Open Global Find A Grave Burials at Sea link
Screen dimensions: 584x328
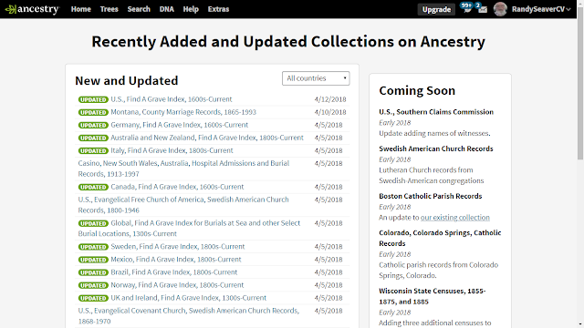click(x=189, y=229)
